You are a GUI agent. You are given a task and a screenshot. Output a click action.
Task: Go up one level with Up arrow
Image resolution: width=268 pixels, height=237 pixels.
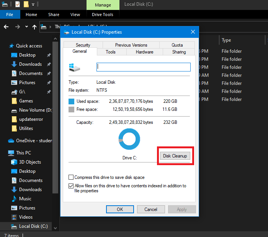point(34,27)
